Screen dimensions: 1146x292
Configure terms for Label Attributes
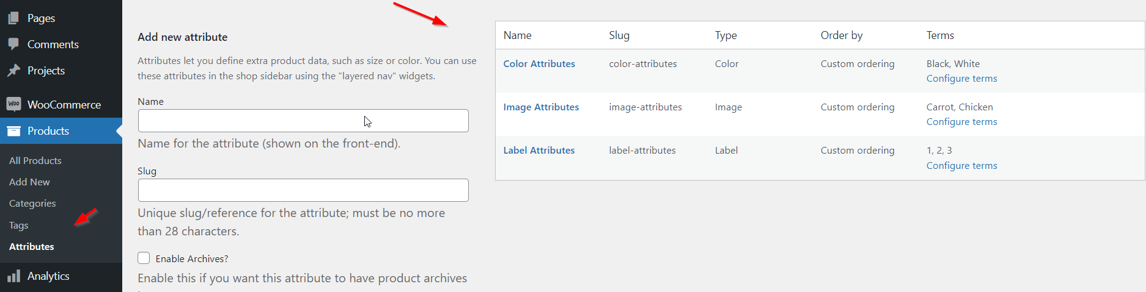coord(961,166)
